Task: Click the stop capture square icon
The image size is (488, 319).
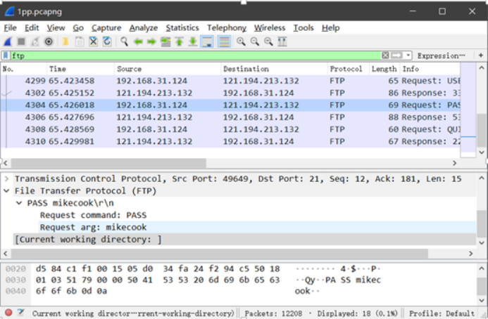Action: [21, 41]
